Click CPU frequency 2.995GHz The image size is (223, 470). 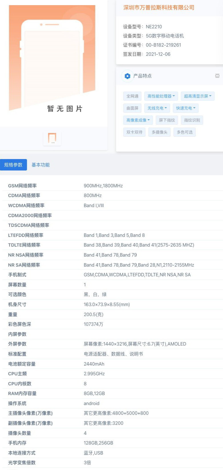click(x=94, y=374)
